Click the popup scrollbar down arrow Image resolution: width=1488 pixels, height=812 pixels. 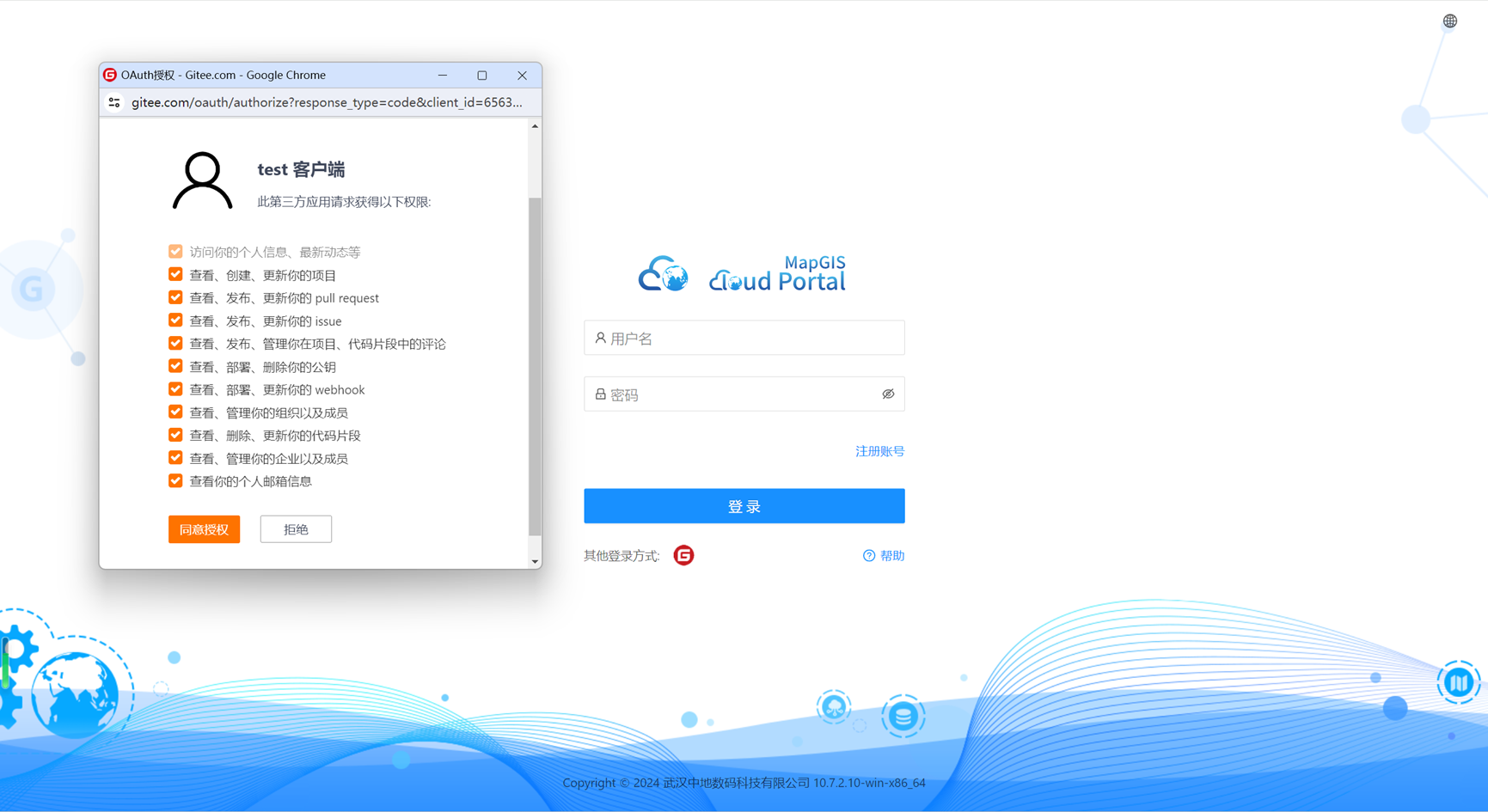(x=535, y=562)
